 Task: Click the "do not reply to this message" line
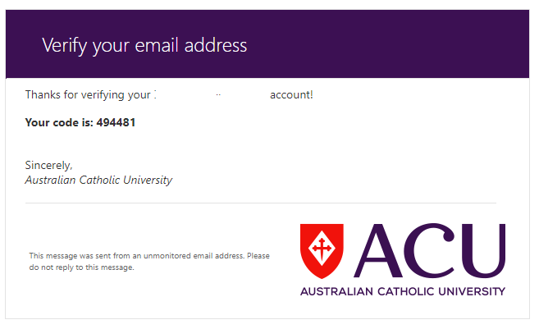81,267
